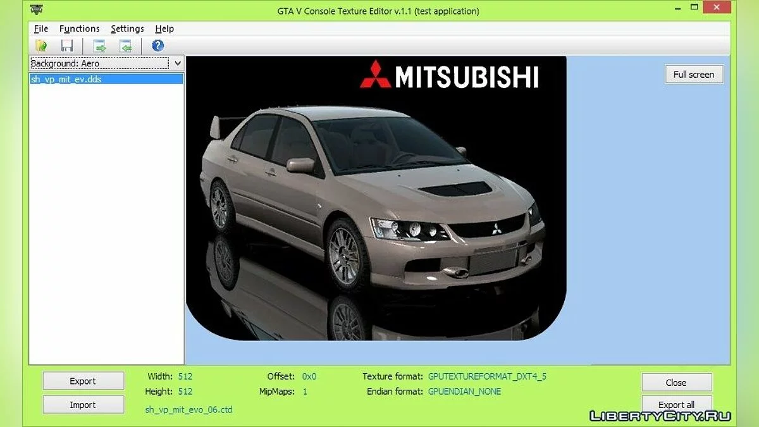Minimize the Texture Editor window

pyautogui.click(x=666, y=9)
